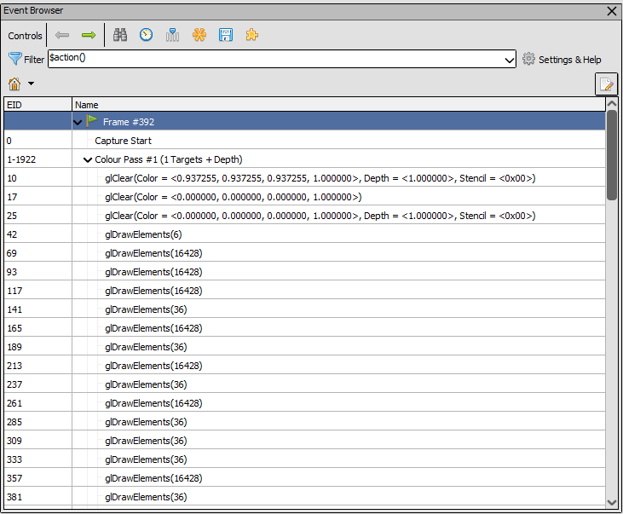Select glClear event with EID 10
Viewport: 623px width, 514px height.
click(304, 178)
